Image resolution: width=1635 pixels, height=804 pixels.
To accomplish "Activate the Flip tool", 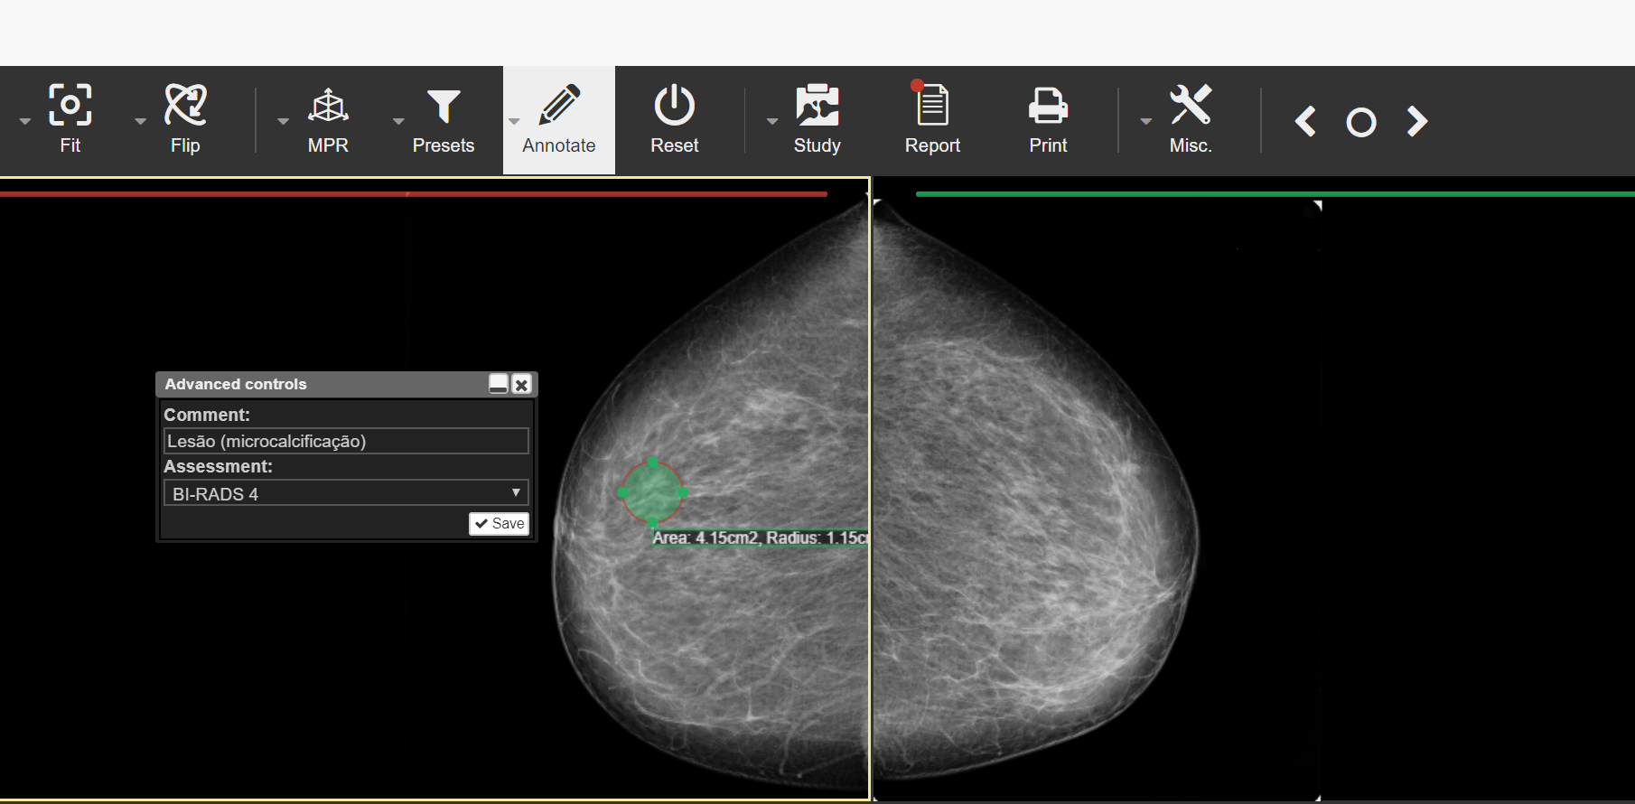I will (x=185, y=106).
